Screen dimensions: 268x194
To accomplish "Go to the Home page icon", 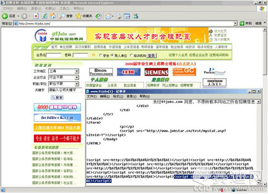I will pos(53,16).
